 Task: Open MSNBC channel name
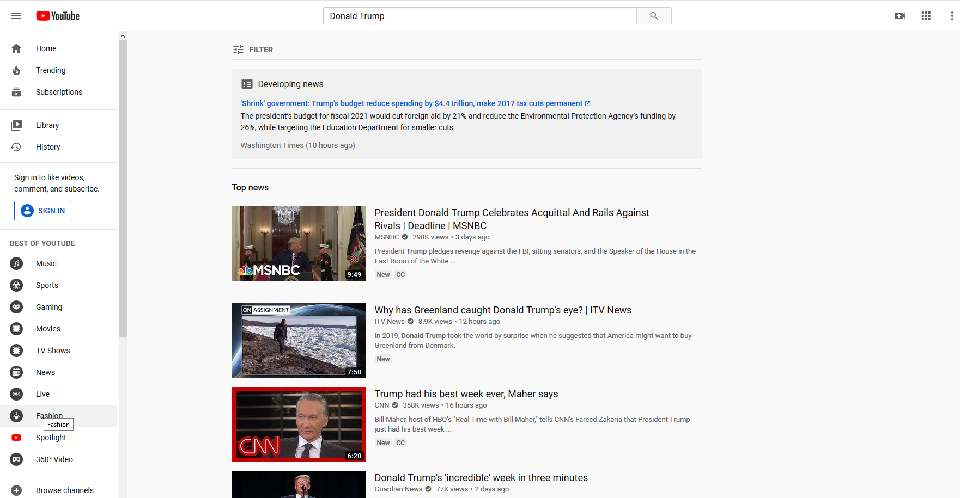tap(387, 237)
